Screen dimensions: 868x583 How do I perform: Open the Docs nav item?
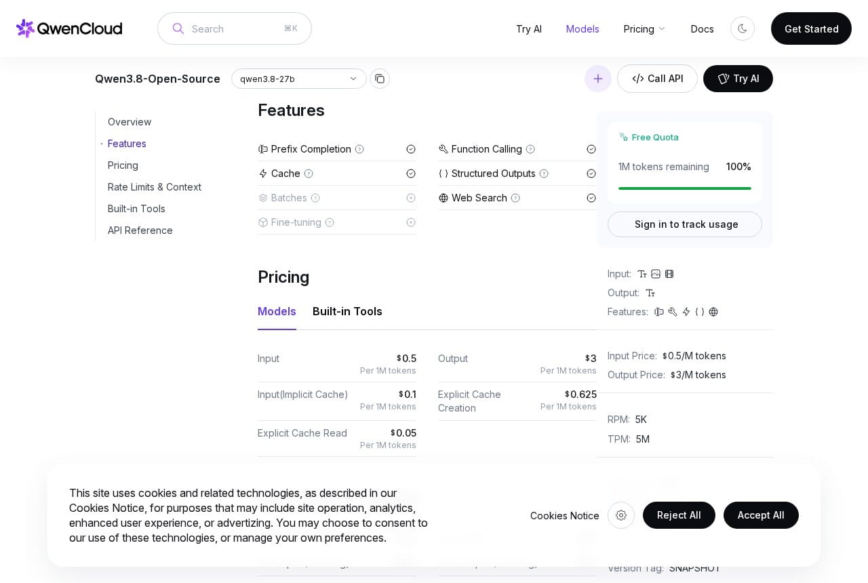click(x=703, y=28)
